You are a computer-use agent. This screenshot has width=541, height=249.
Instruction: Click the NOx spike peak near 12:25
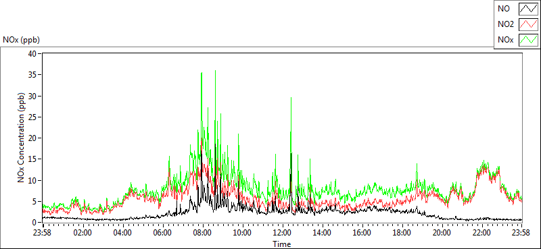tap(291, 98)
